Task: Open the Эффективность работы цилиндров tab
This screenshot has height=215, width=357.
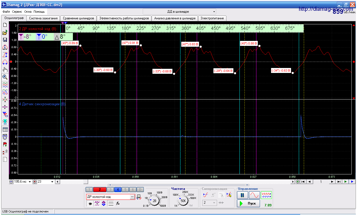Action: (124, 18)
